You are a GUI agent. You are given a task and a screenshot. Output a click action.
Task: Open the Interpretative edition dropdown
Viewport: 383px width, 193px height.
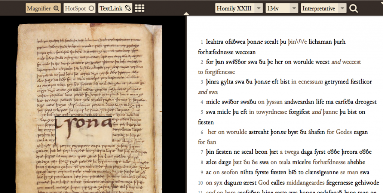point(324,8)
